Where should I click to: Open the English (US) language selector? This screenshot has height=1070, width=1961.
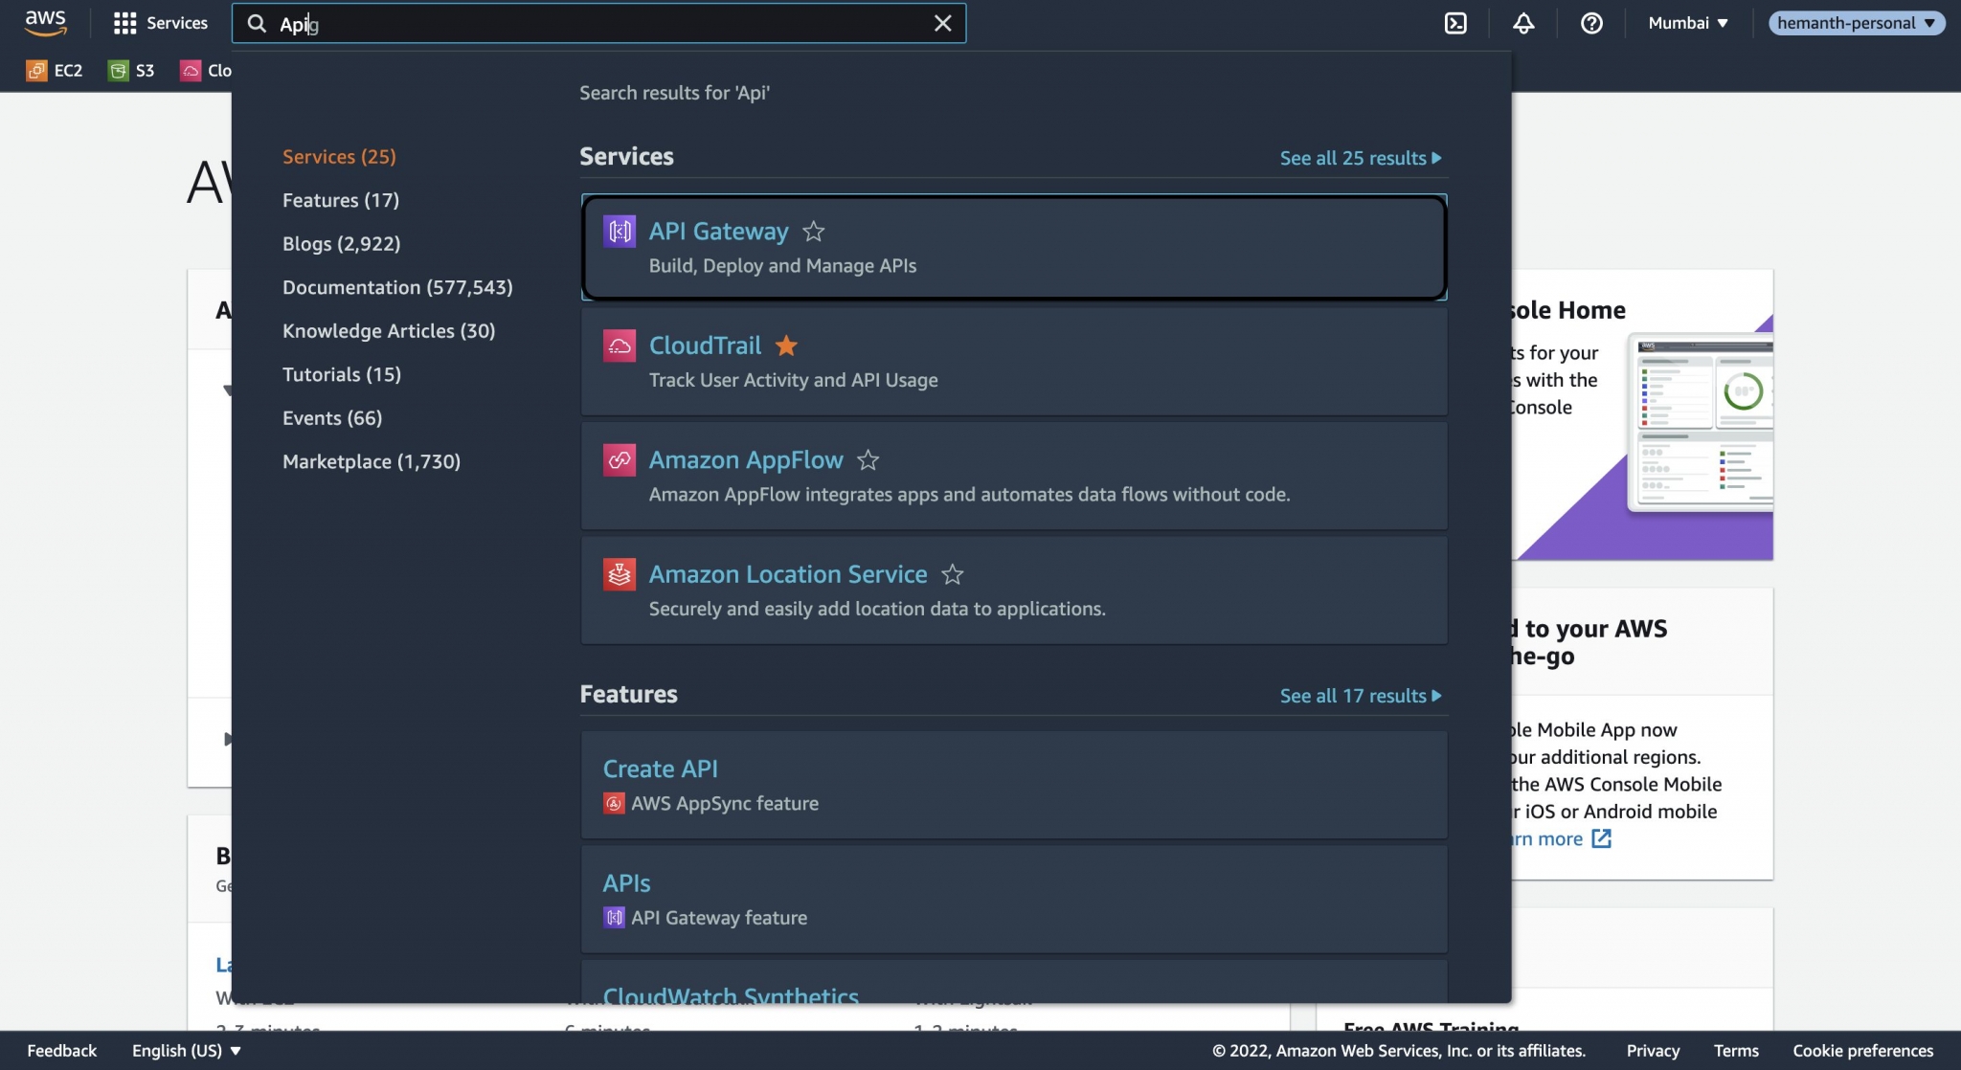coord(185,1050)
